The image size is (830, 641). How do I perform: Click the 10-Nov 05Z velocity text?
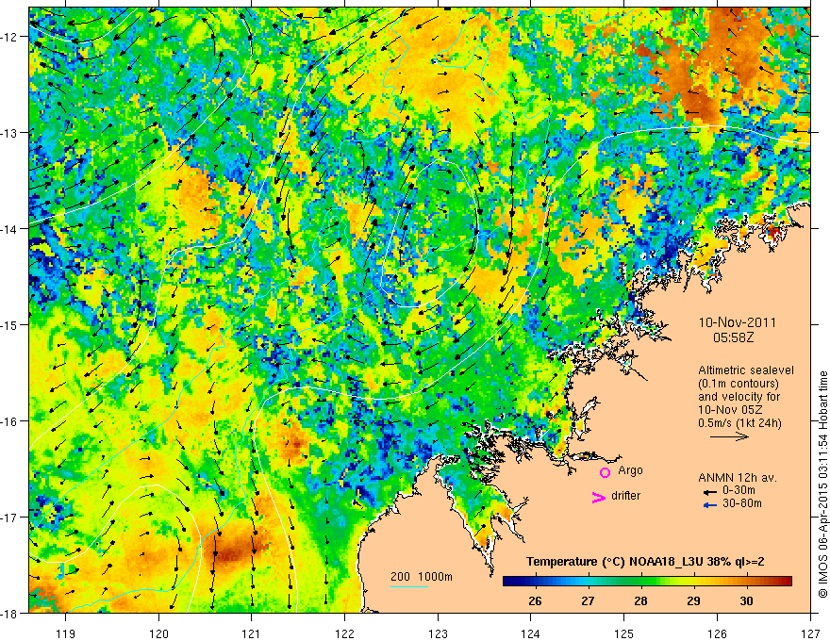732,410
